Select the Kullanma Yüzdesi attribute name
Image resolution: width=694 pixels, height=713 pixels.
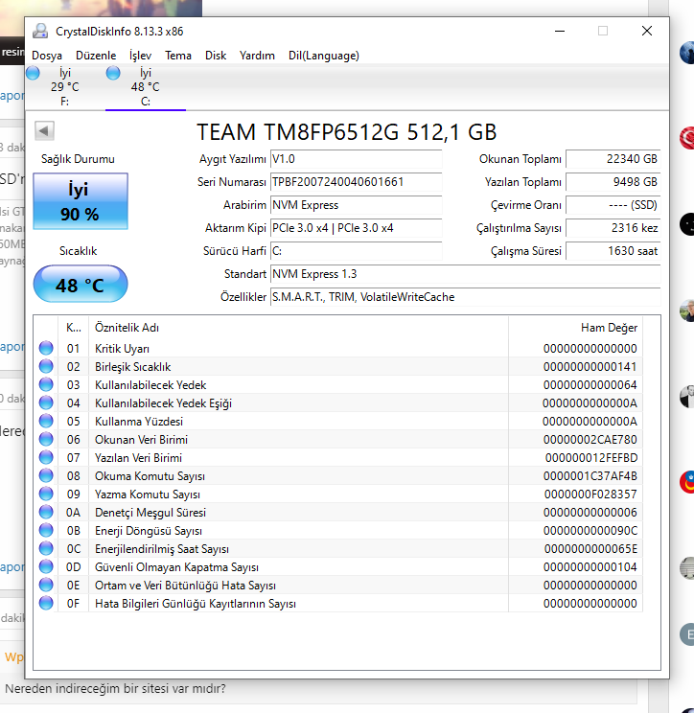(x=139, y=422)
